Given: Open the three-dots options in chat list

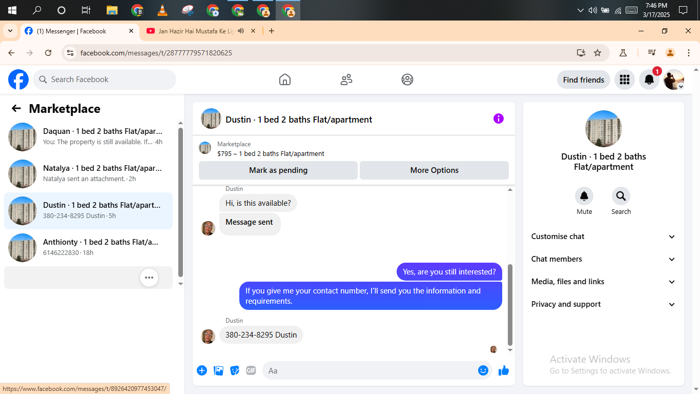Looking at the screenshot, I should point(149,278).
